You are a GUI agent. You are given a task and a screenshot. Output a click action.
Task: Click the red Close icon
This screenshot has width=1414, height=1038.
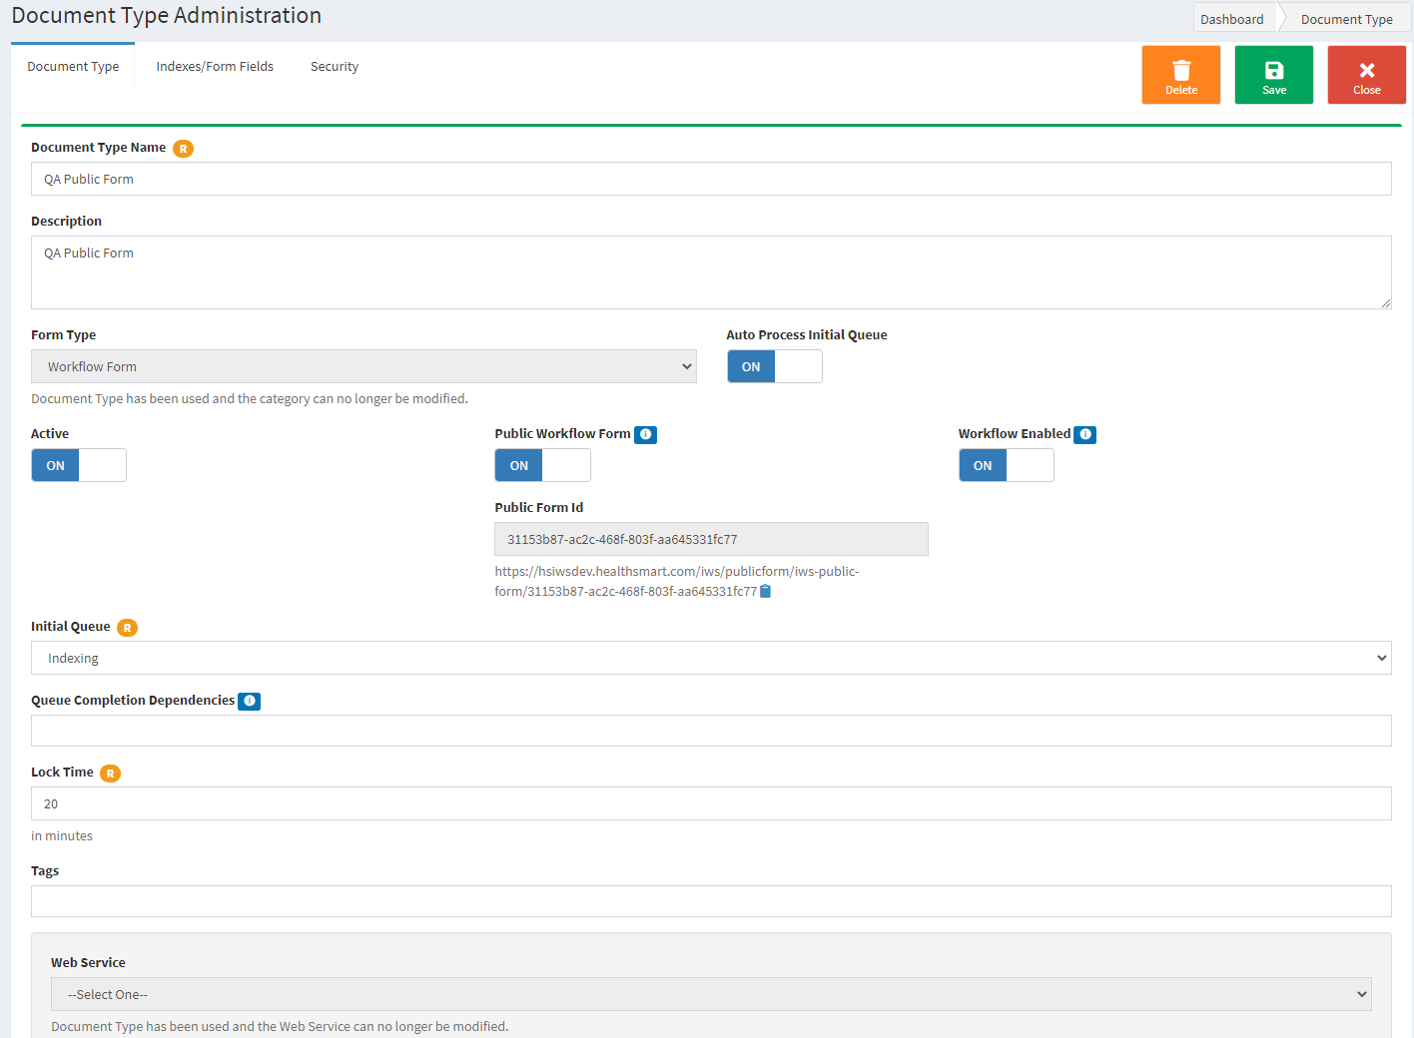(x=1366, y=74)
